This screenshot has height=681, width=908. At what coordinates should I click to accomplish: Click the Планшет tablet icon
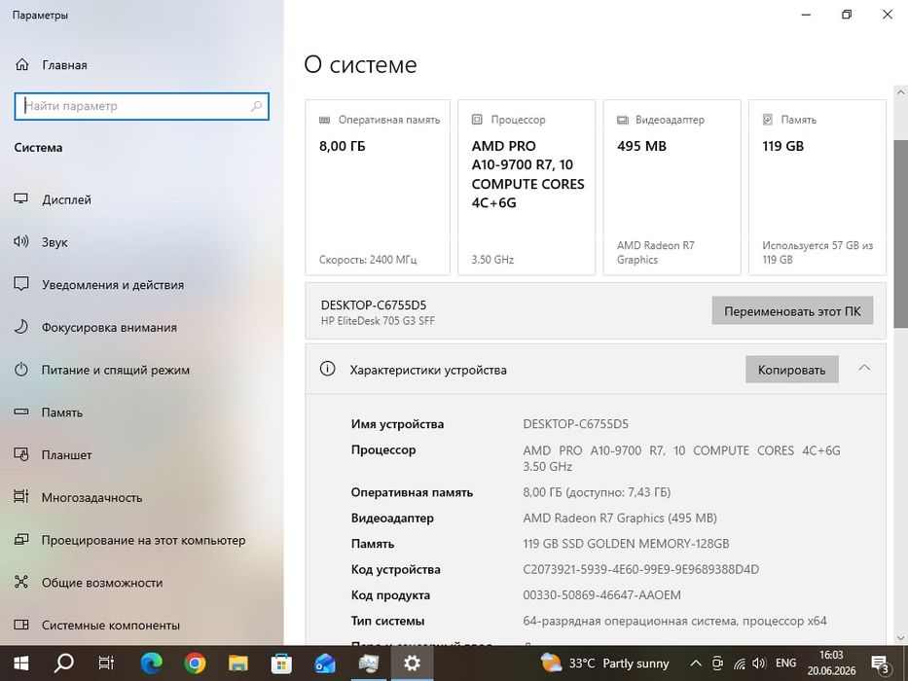(x=20, y=454)
